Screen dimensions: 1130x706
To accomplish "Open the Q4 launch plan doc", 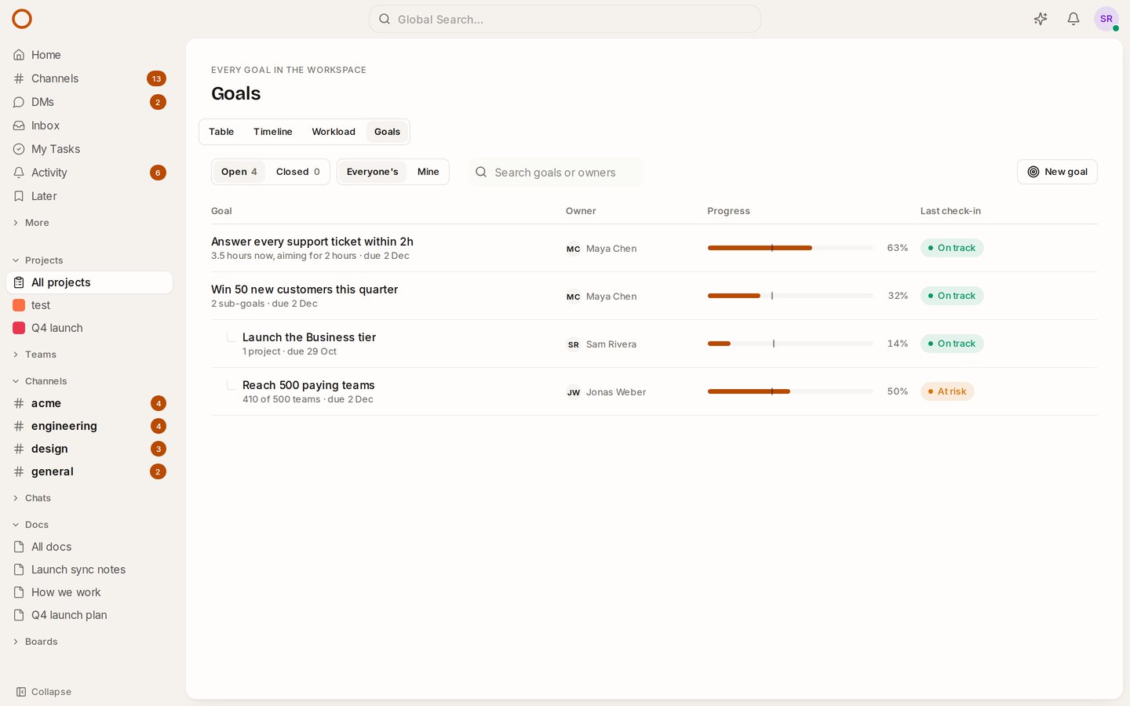I will click(89, 615).
